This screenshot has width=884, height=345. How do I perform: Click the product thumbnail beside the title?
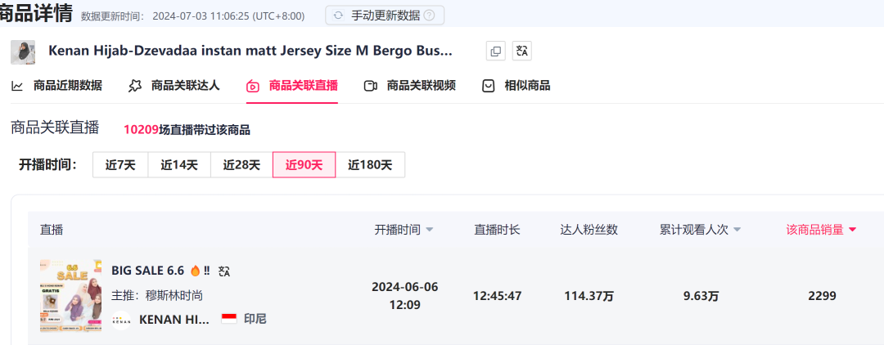(23, 52)
